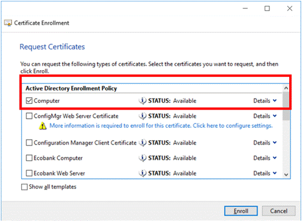Click the Enroll button
Viewport: 302px width, 223px height.
241,211
